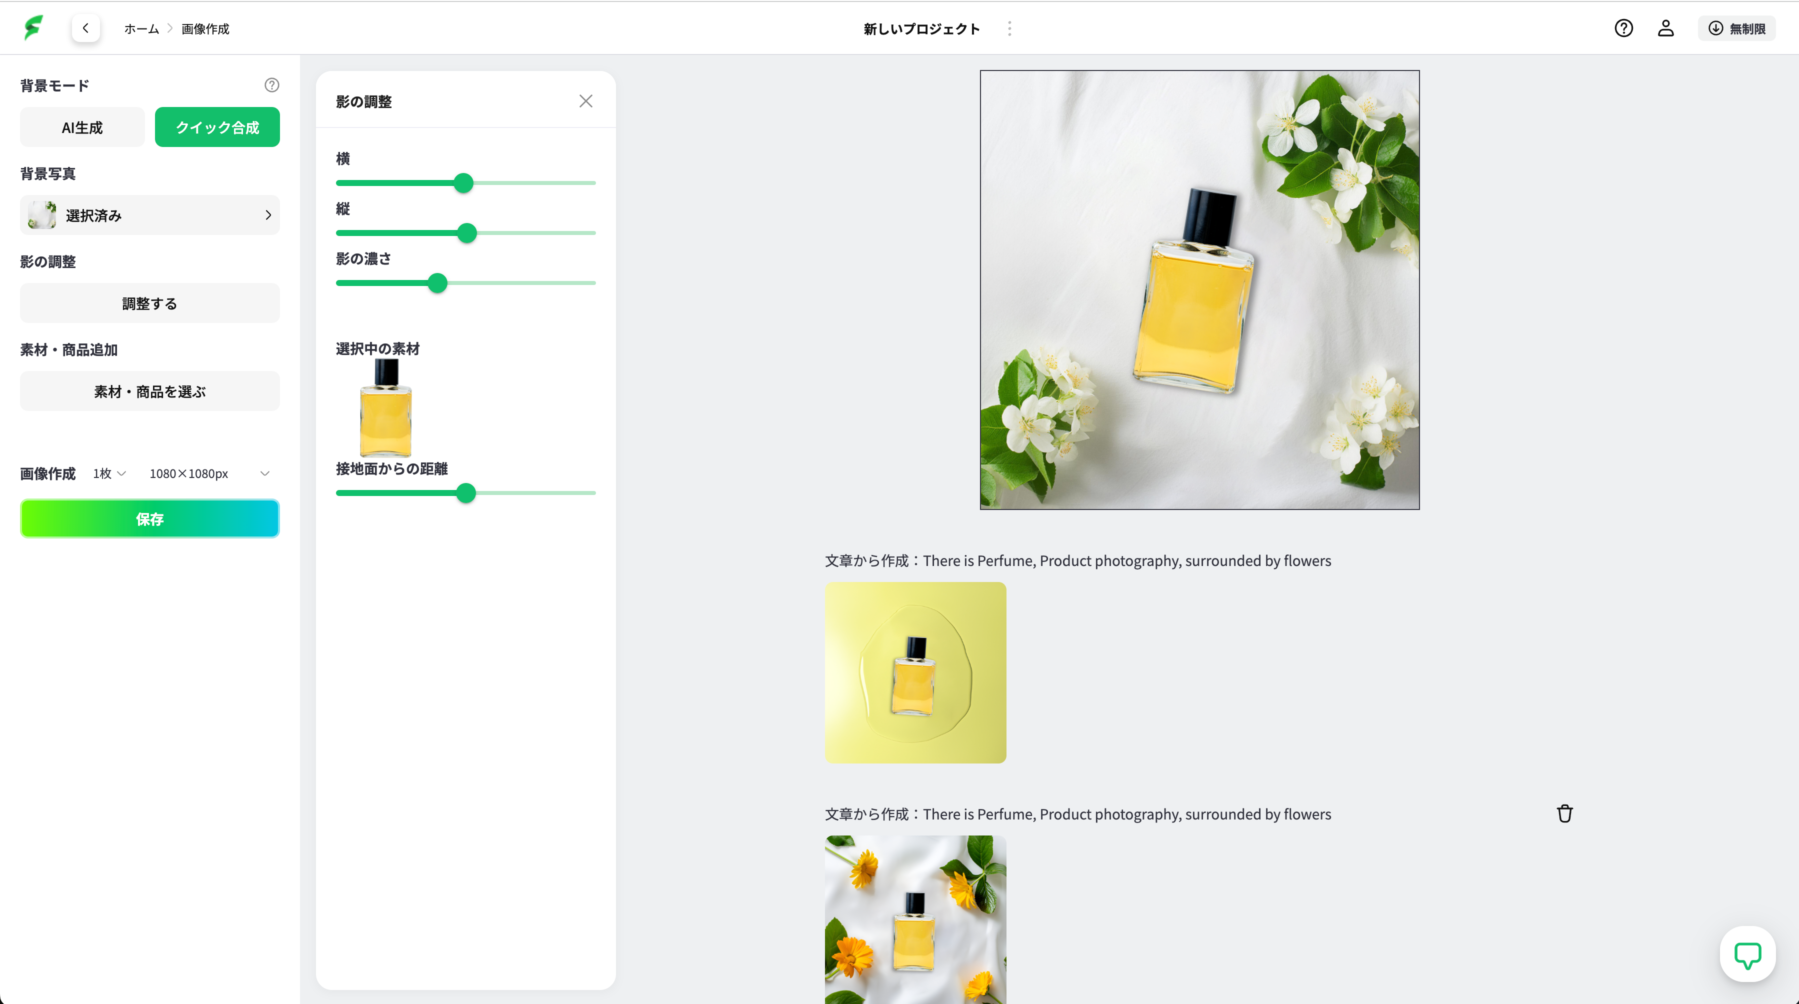Expand the 選択済み background photo selector
Viewport: 1799px width, 1004px height.
coord(149,215)
